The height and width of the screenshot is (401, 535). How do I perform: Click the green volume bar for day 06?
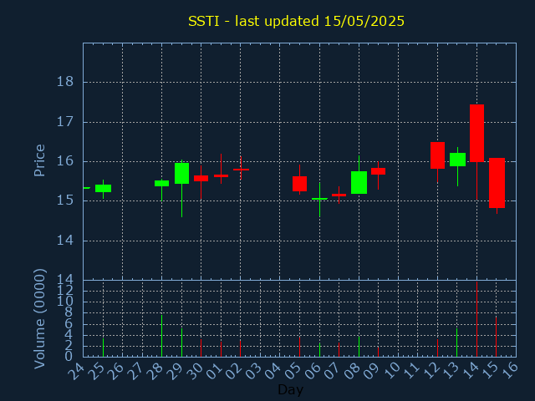(x=319, y=350)
